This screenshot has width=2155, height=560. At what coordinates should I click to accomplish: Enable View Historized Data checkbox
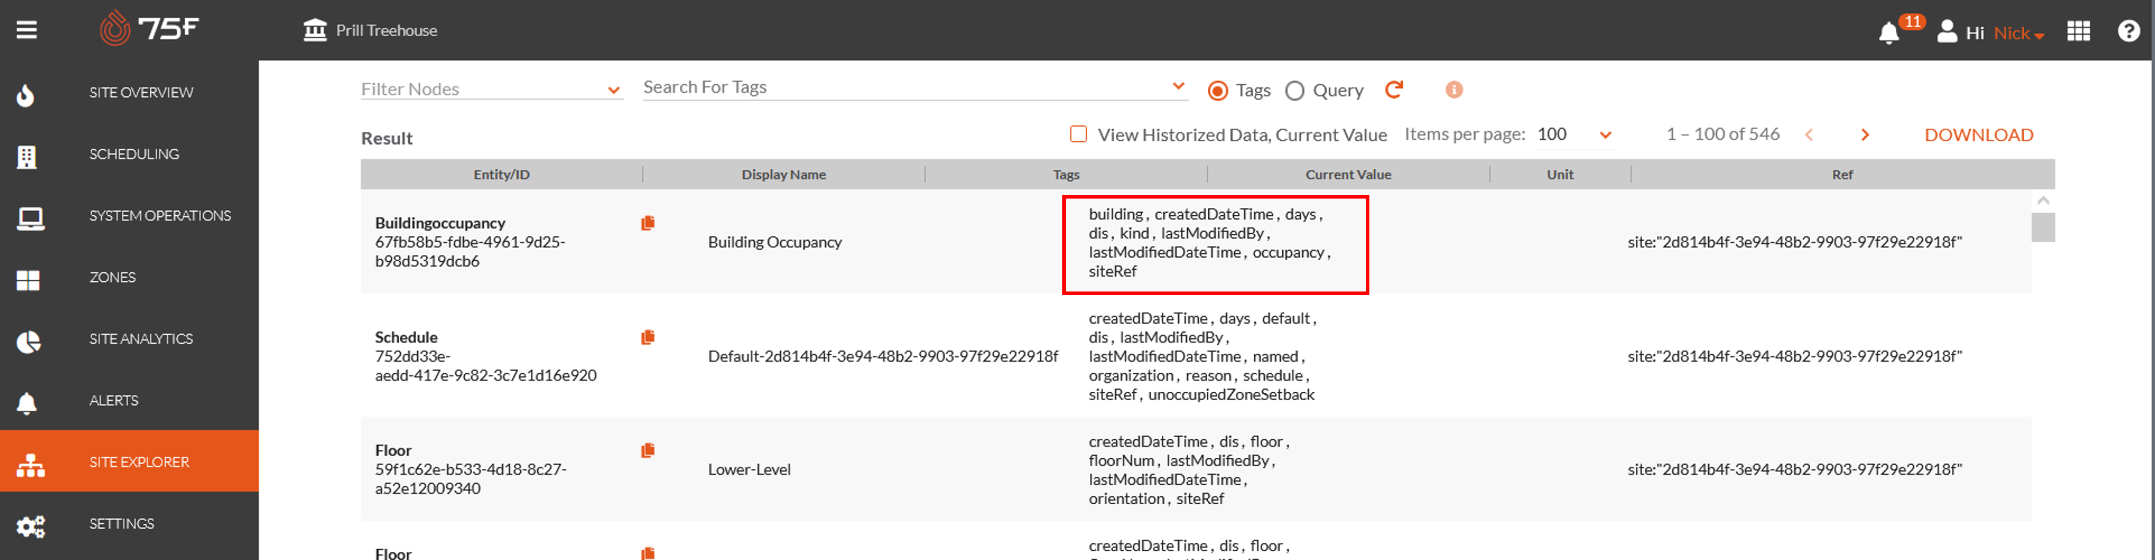[1078, 134]
